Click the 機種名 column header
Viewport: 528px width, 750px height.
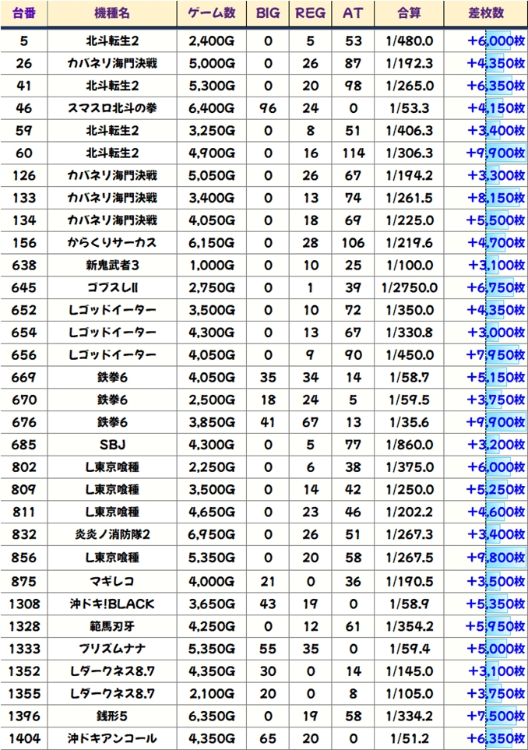(x=112, y=13)
